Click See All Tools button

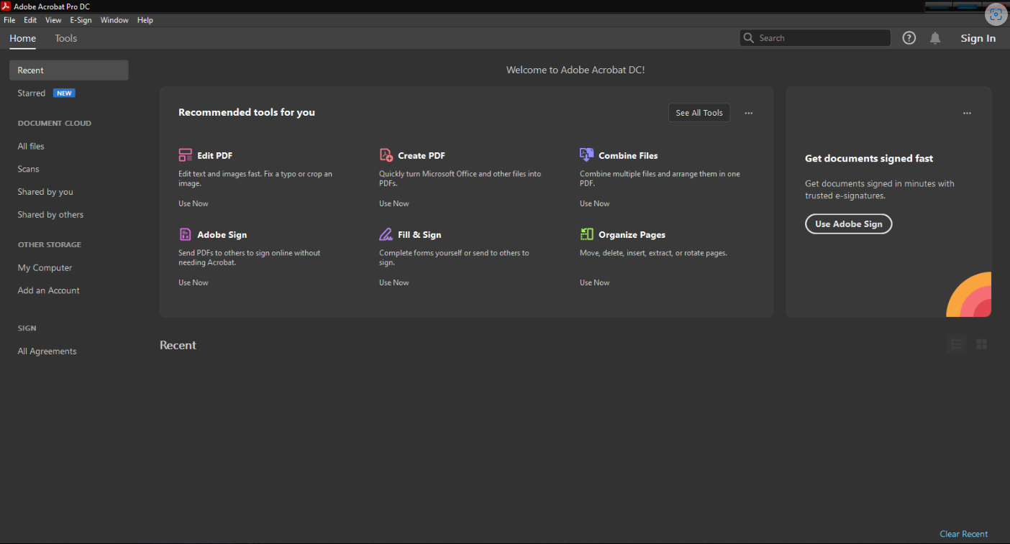(x=699, y=113)
